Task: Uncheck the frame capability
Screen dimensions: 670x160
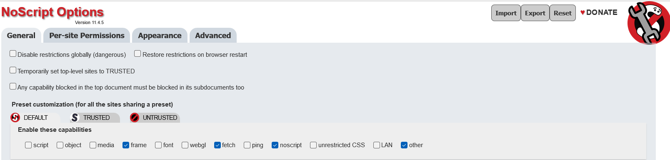Action: 126,145
